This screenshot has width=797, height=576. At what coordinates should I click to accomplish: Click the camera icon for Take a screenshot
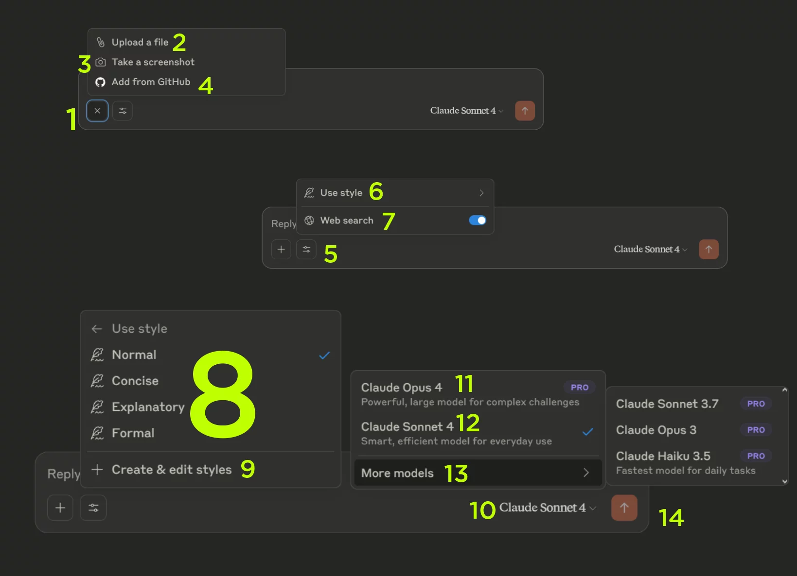click(x=101, y=62)
